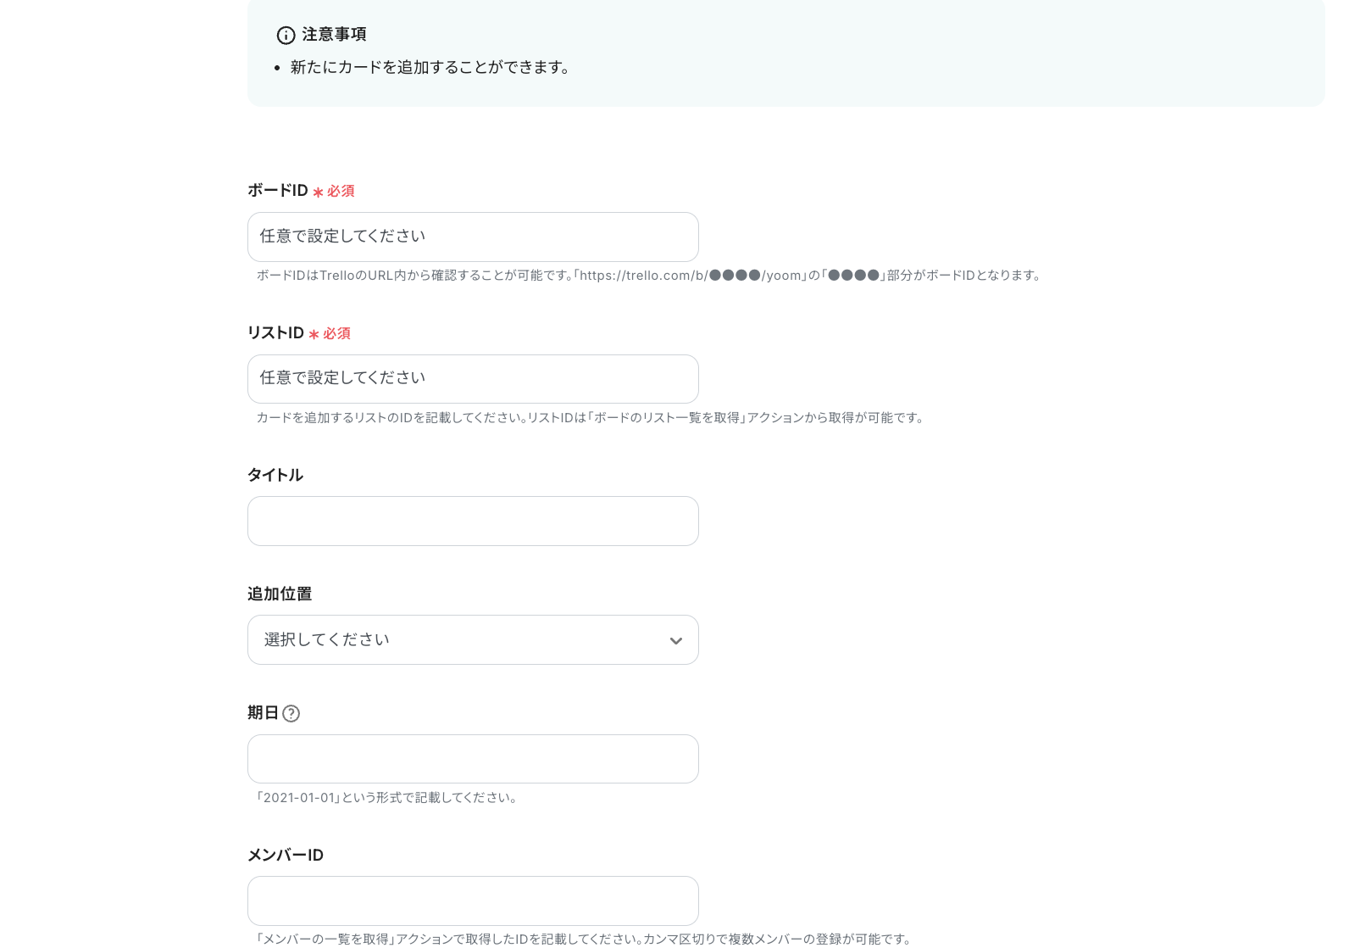The image size is (1349, 948).
Task: Click the ボードID hint about Trello URL
Action: [650, 276]
